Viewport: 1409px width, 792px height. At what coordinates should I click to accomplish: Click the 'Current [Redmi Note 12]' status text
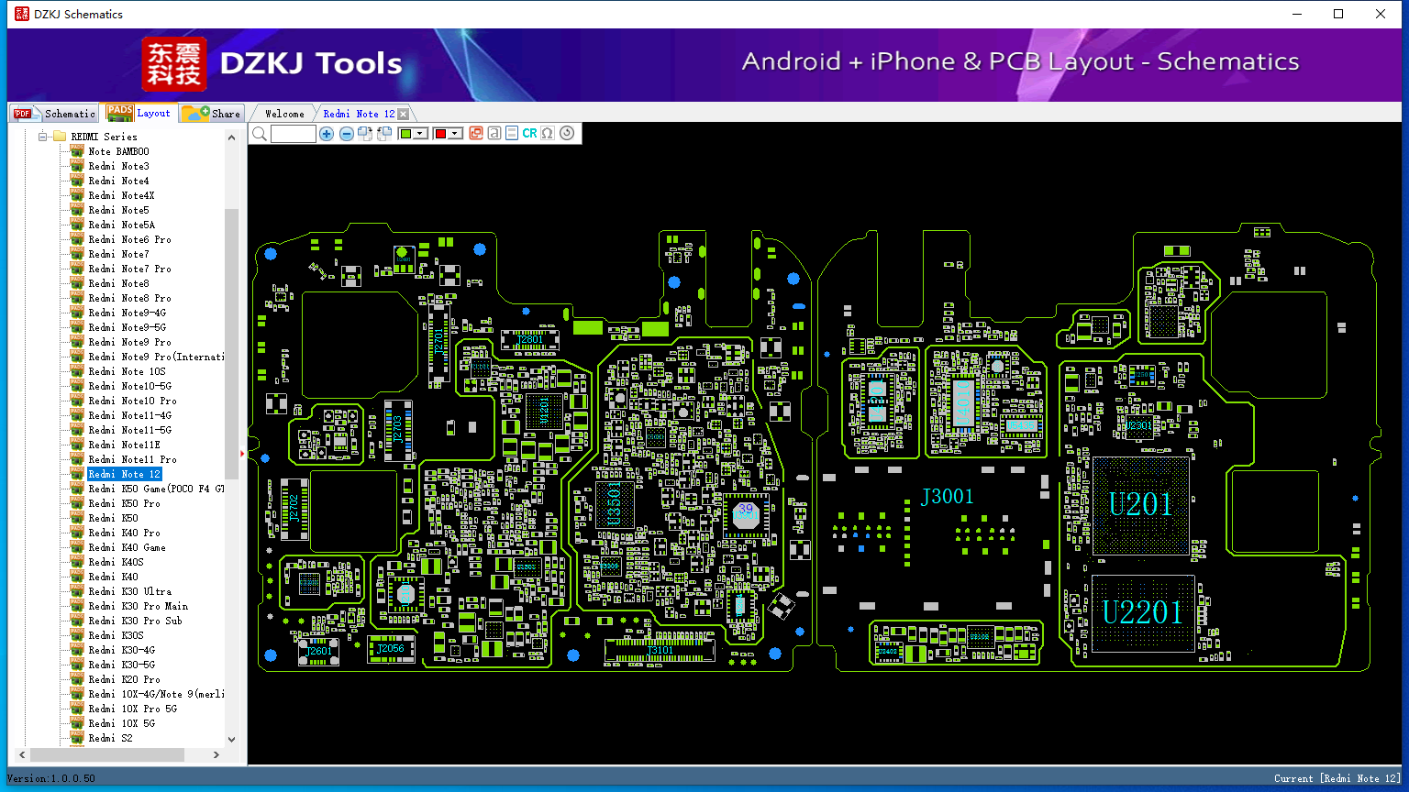[1337, 778]
